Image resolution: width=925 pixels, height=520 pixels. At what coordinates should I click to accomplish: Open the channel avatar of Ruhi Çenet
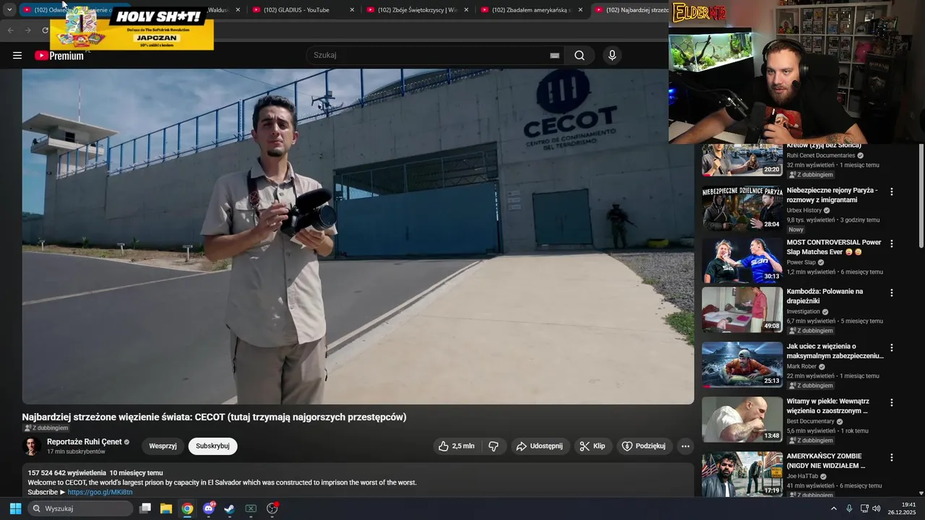coord(32,446)
